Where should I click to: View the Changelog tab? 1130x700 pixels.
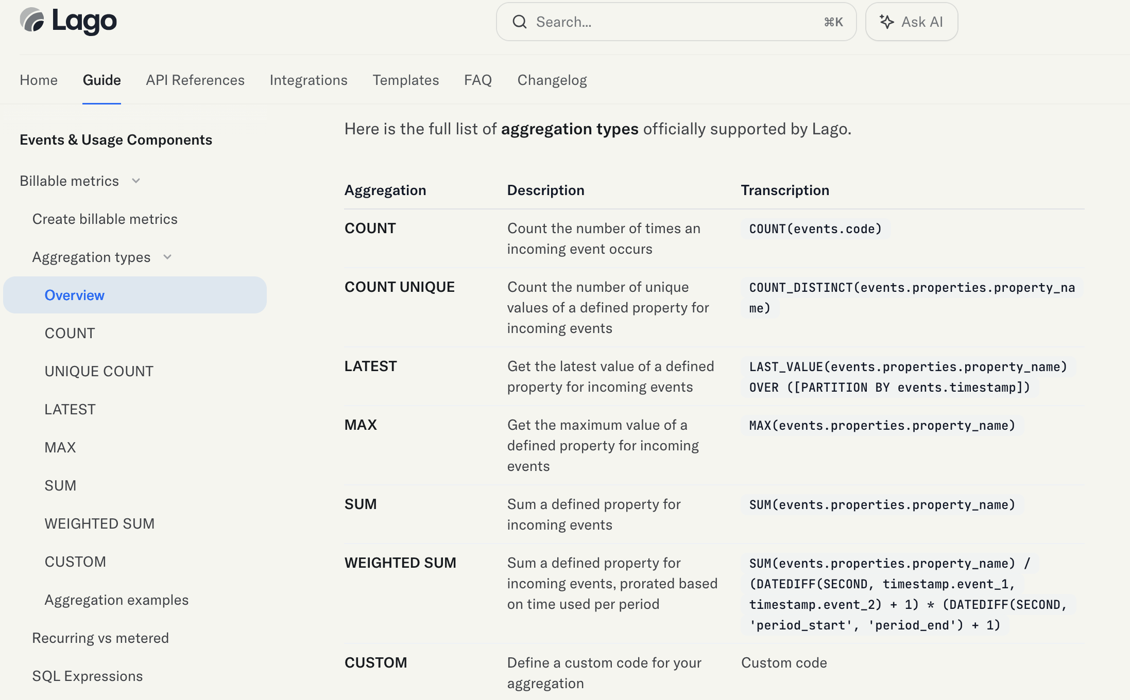[552, 80]
